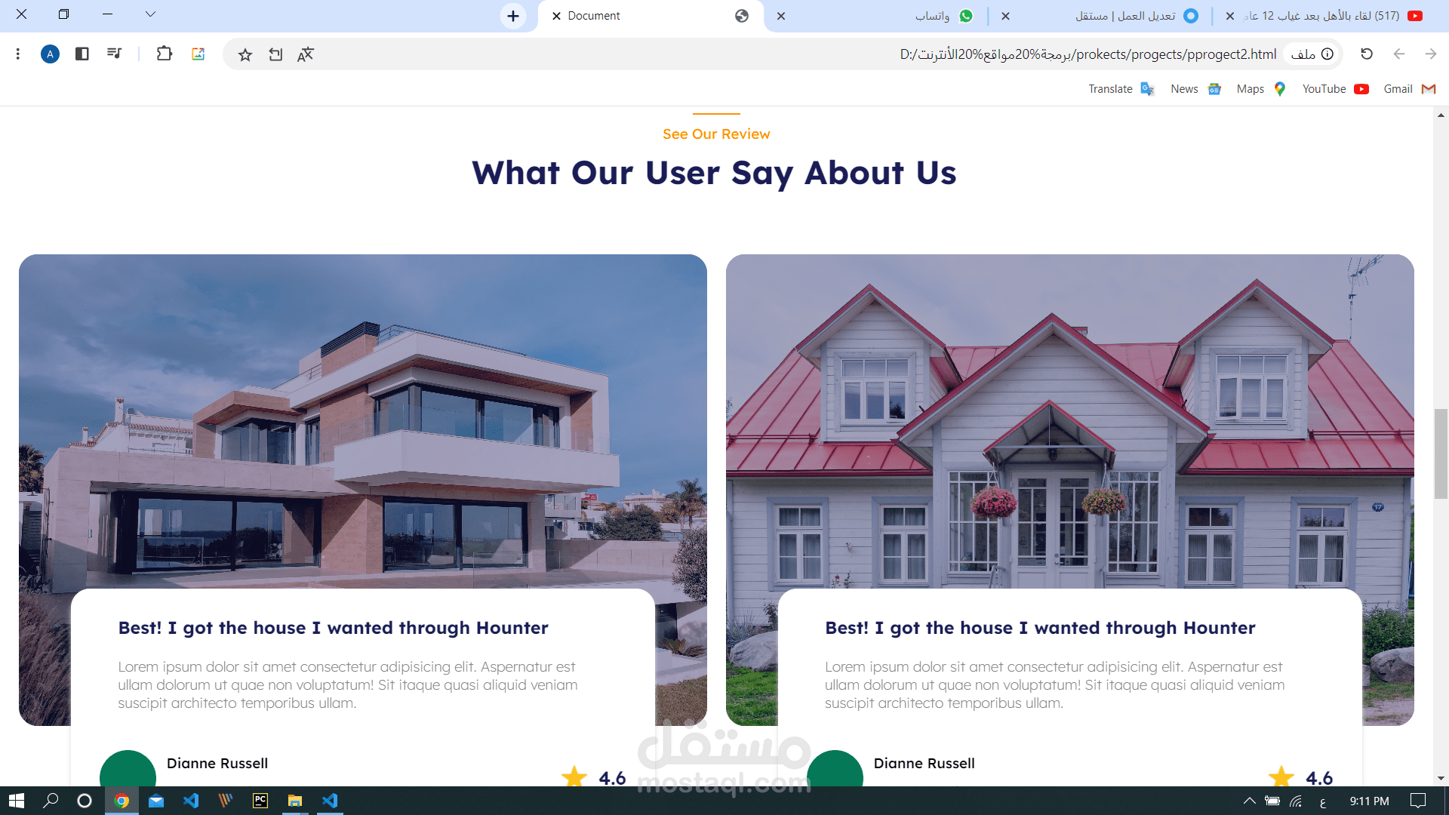Open the media controls icon
The width and height of the screenshot is (1449, 815).
pos(114,54)
